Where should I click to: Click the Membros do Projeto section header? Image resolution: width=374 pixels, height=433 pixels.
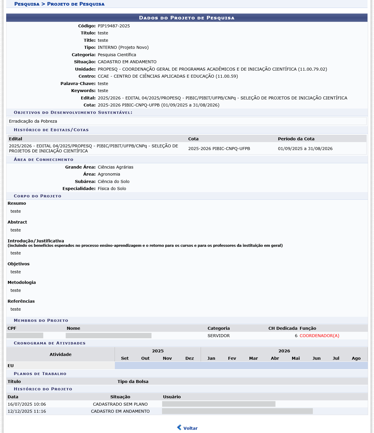[41, 320]
